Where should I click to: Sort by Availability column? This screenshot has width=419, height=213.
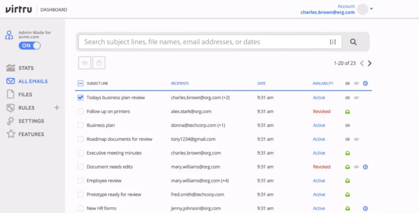(x=323, y=83)
